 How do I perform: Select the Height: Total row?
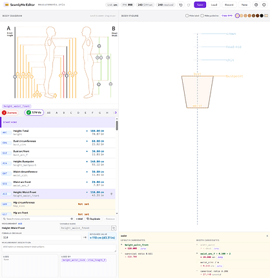tap(57, 133)
